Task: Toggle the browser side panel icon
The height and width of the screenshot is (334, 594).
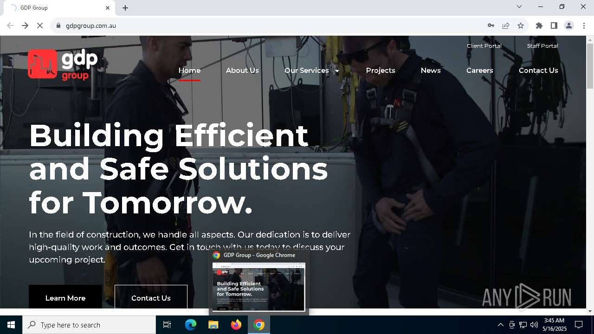Action: pos(554,26)
